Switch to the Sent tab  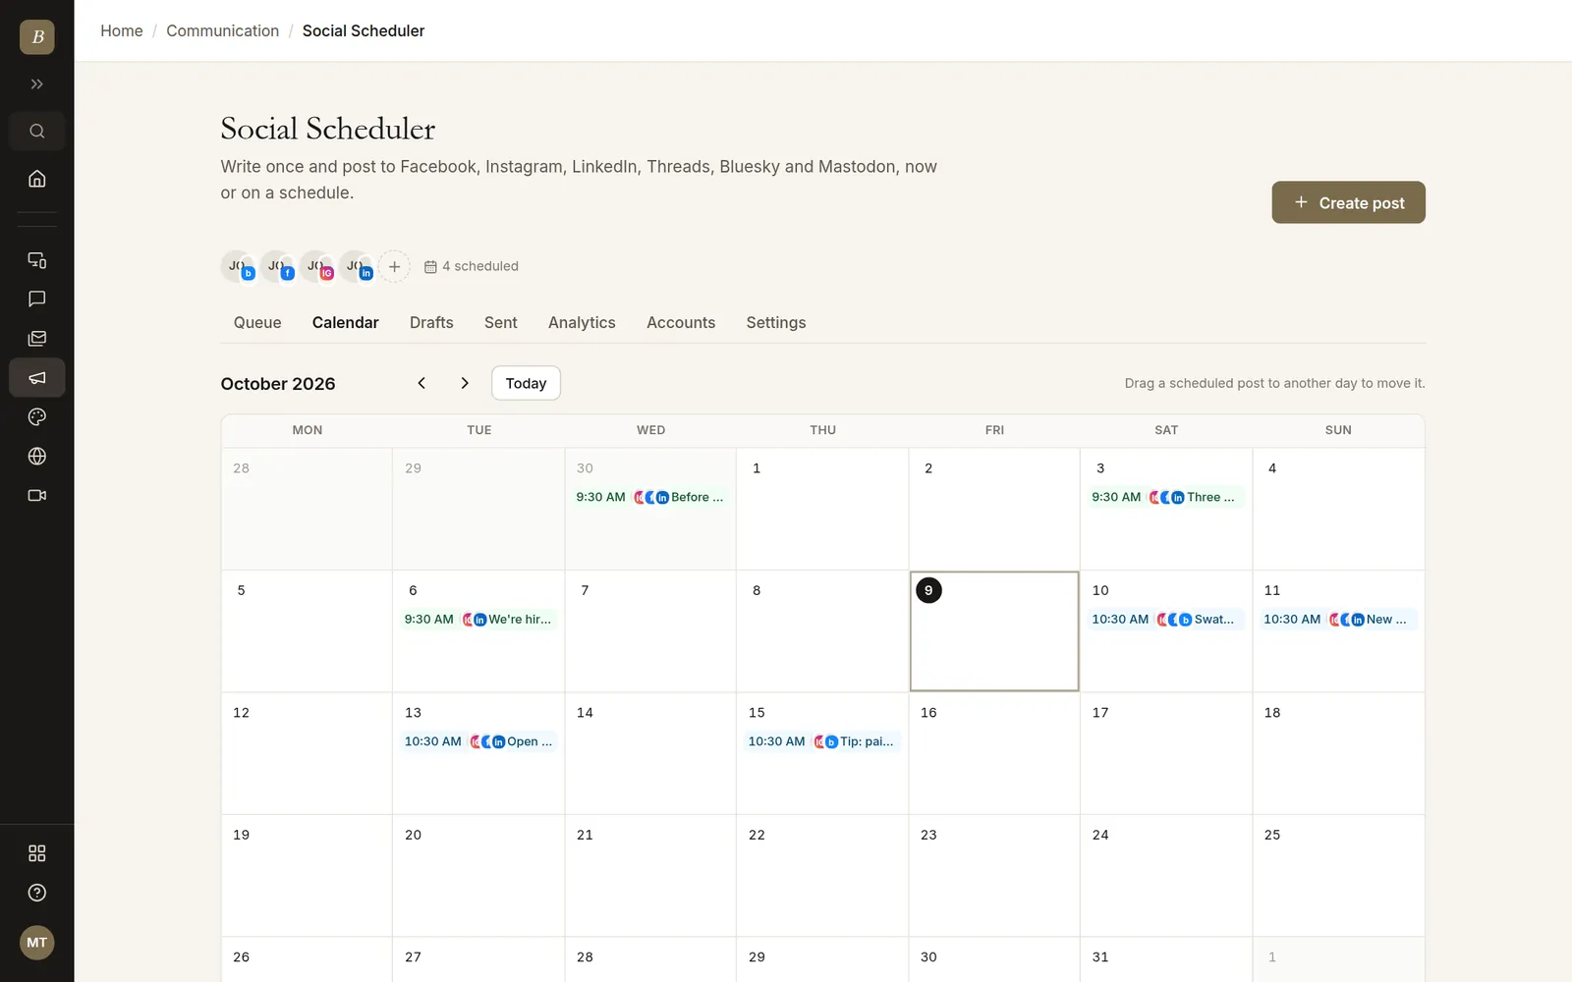[x=501, y=322]
